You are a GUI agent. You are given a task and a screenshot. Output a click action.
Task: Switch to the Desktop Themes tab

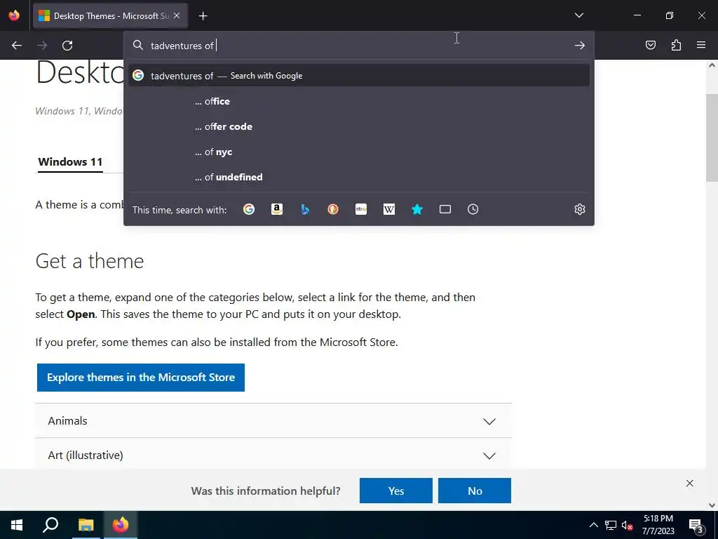(110, 15)
